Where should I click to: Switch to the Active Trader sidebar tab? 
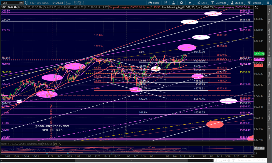(x=269, y=35)
